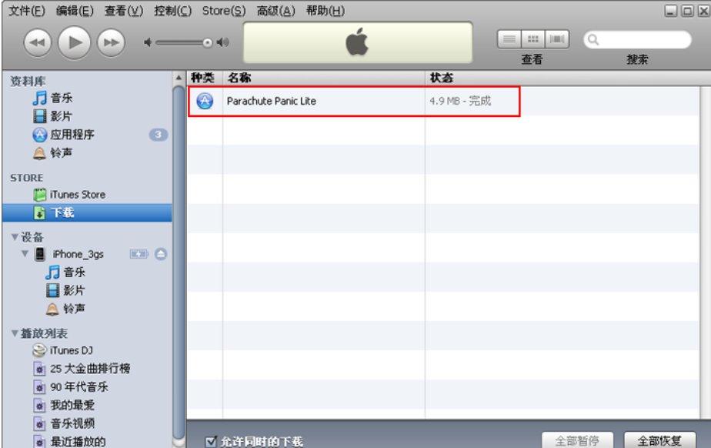Viewport: 711px width, 448px height.
Task: Open iTunes Store in sidebar
Action: 77,195
